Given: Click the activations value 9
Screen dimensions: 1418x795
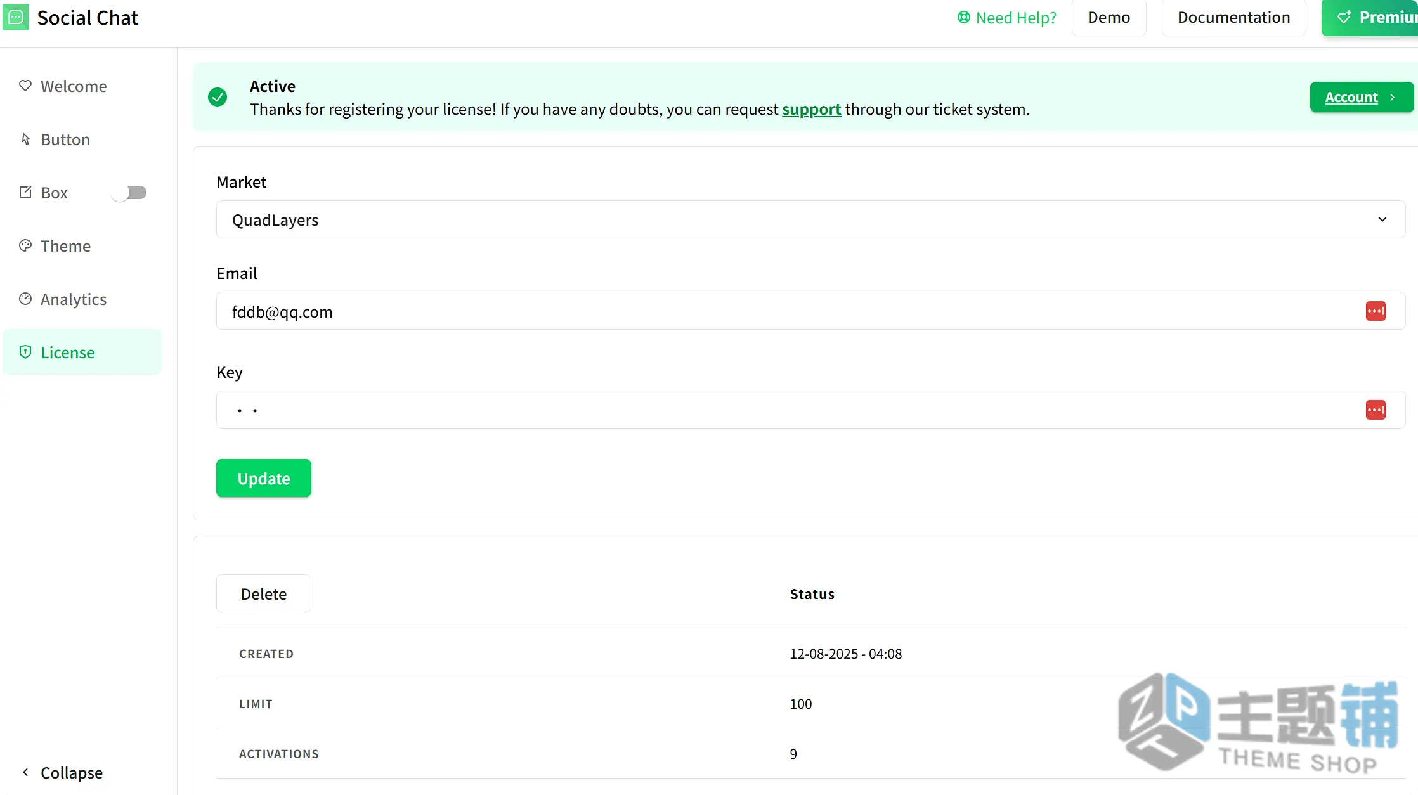Looking at the screenshot, I should tap(793, 754).
